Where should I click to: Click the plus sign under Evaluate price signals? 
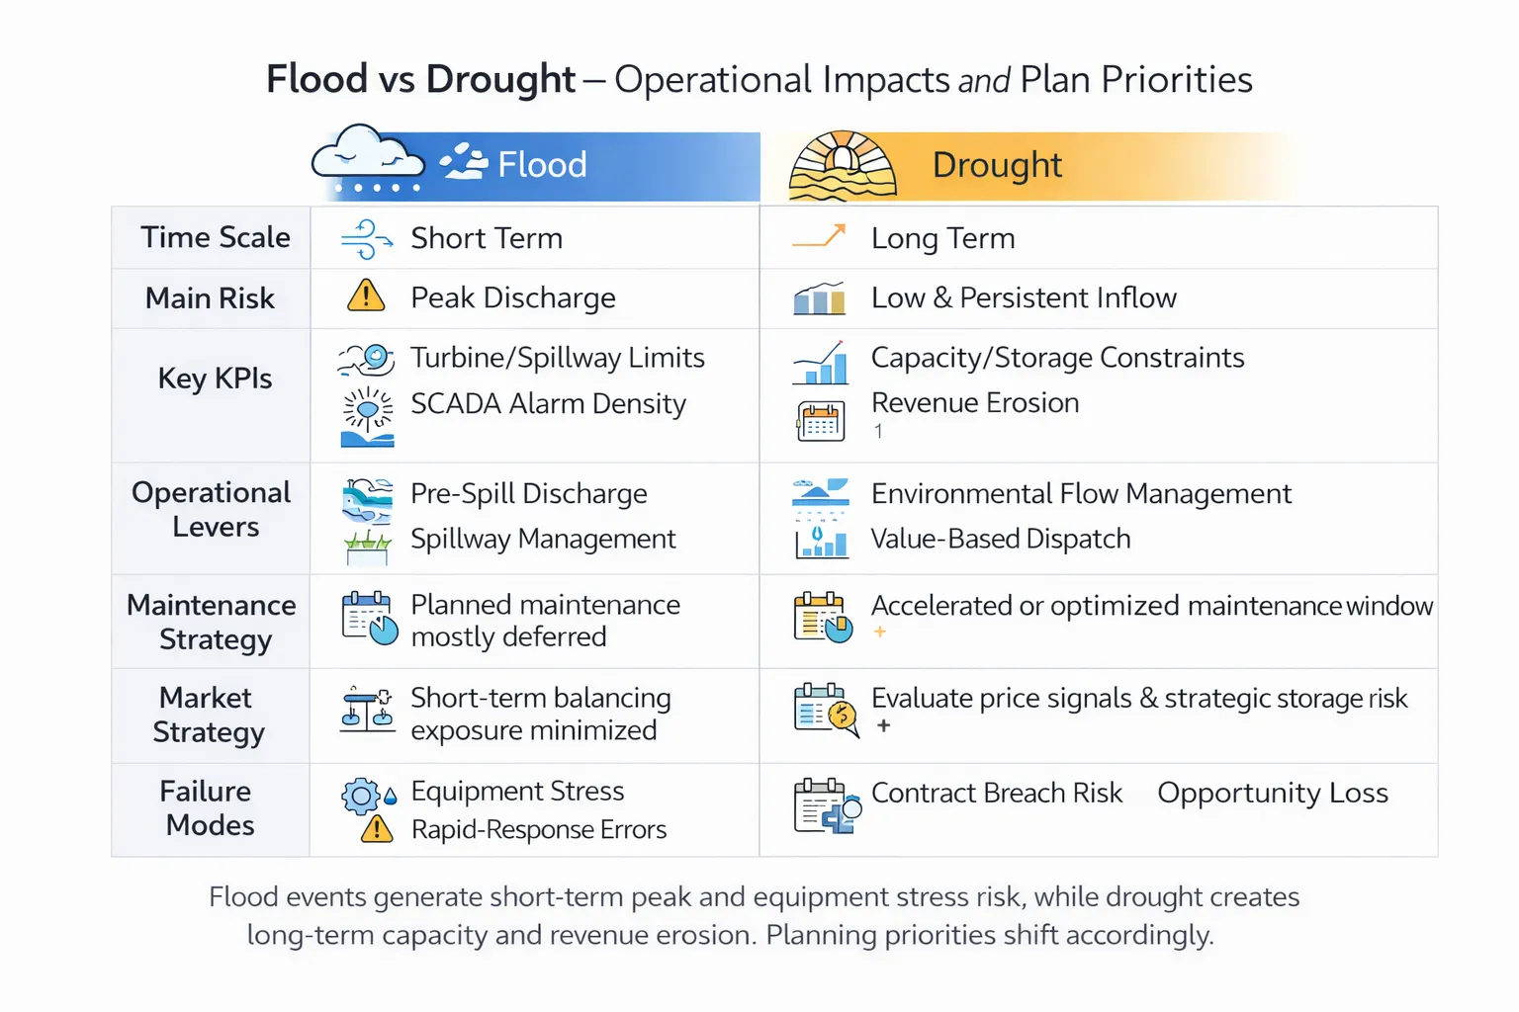pyautogui.click(x=883, y=725)
